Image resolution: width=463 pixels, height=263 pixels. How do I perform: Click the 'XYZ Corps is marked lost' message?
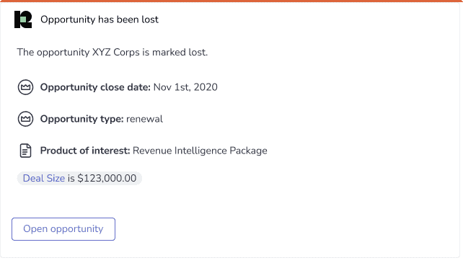[113, 53]
